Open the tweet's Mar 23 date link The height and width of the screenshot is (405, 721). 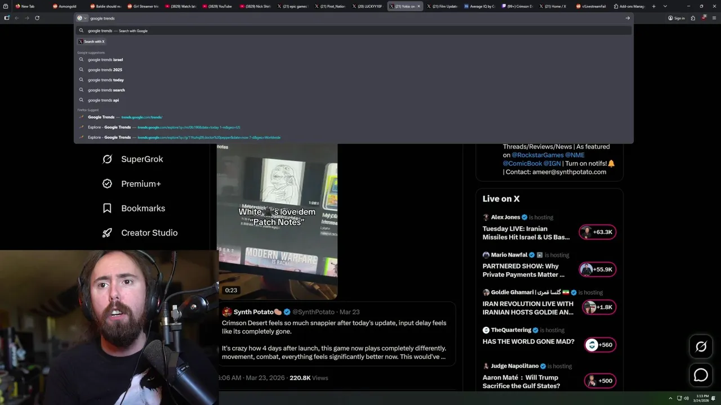(x=349, y=312)
